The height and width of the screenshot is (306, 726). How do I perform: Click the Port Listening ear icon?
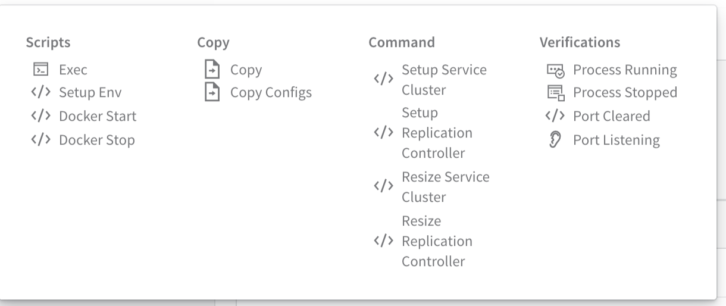[x=555, y=140]
